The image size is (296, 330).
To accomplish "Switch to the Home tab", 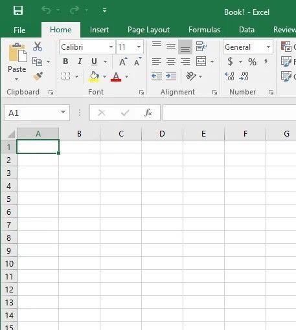I will pyautogui.click(x=61, y=30).
